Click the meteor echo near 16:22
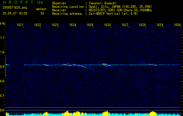Screen dimensions: 183x116 point(46,65)
